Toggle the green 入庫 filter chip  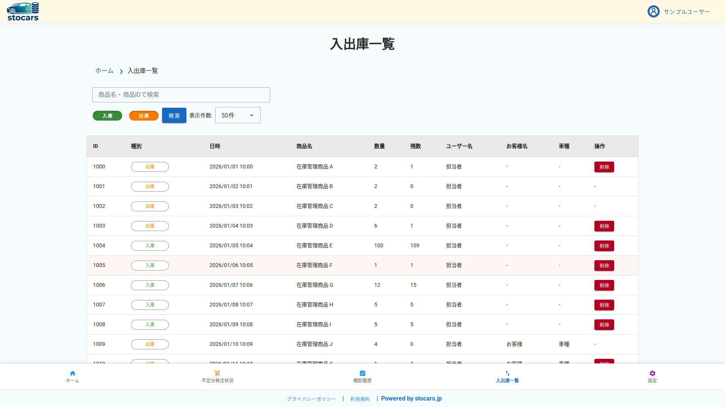(x=107, y=116)
